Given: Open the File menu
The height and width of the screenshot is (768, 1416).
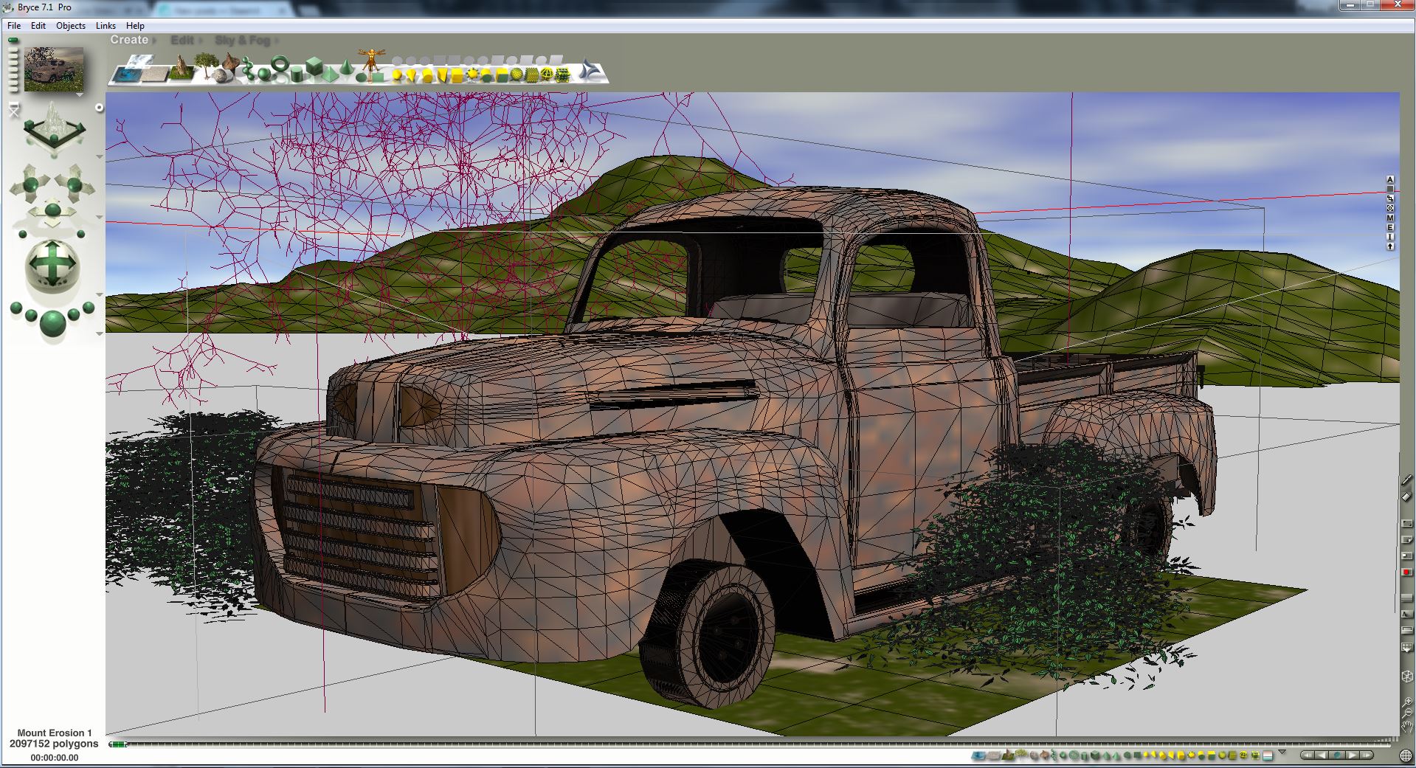Looking at the screenshot, I should pos(14,25).
